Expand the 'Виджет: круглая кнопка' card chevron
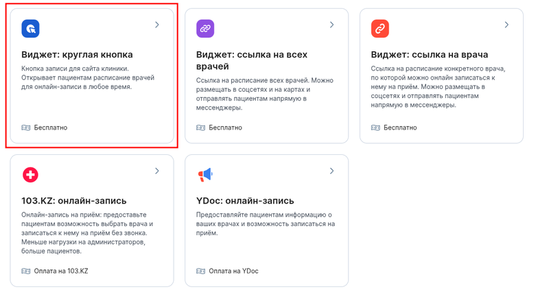Screen dimensions: 549x296 point(157,25)
